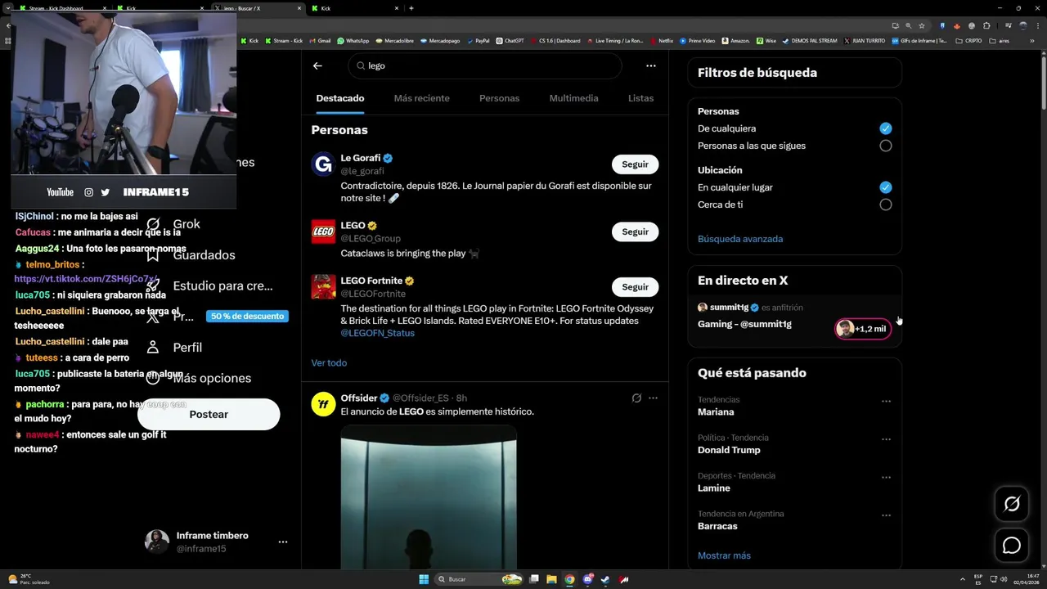Viewport: 1047px width, 589px height.
Task: Open Task View icon on taskbar
Action: tap(534, 579)
